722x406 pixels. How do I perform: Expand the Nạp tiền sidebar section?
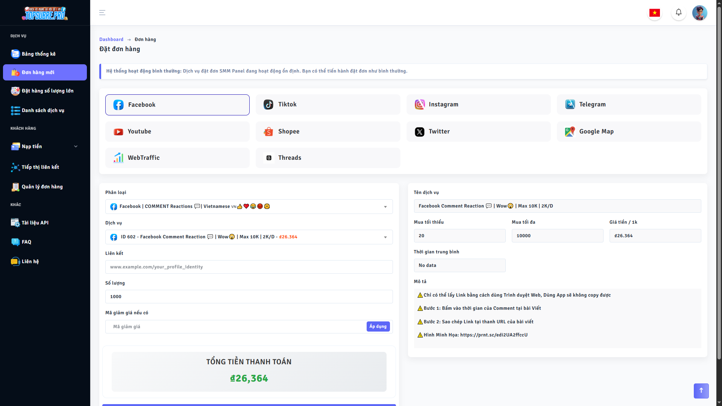tap(45, 146)
